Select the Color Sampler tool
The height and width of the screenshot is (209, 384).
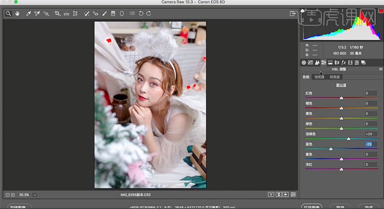click(x=37, y=13)
